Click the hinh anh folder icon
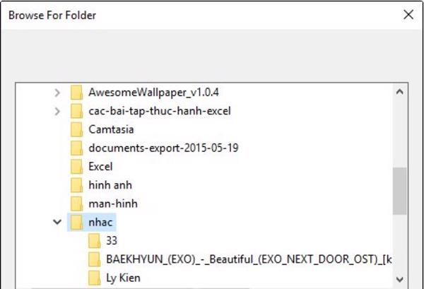 pos(77,185)
